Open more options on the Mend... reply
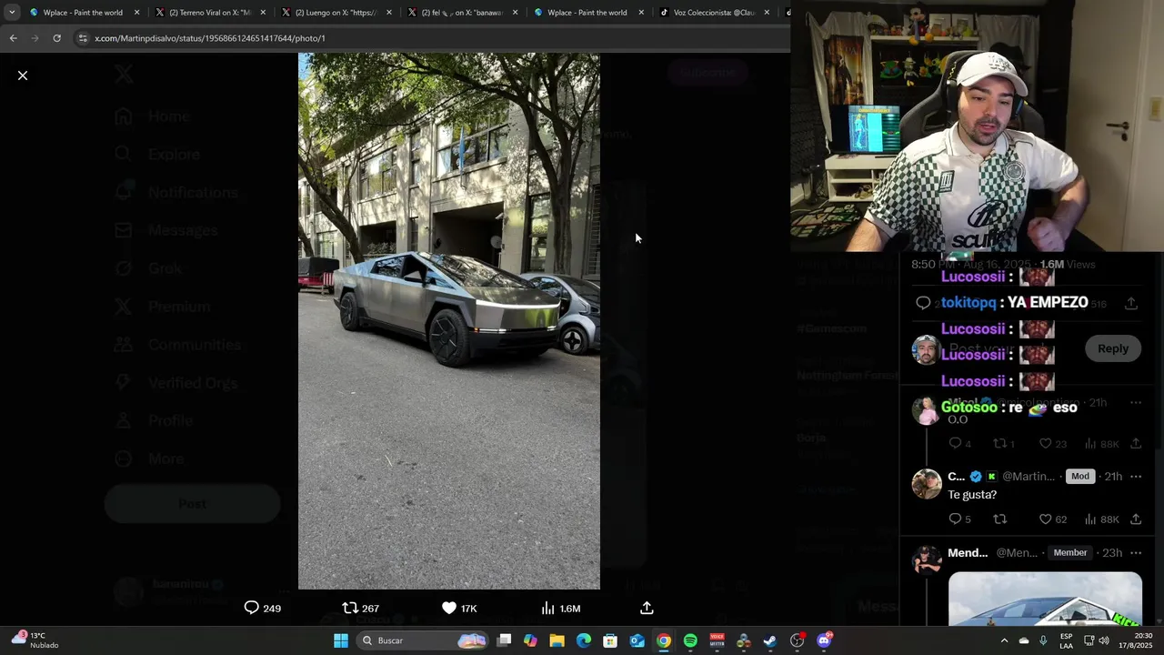Image resolution: width=1164 pixels, height=655 pixels. 1136,553
